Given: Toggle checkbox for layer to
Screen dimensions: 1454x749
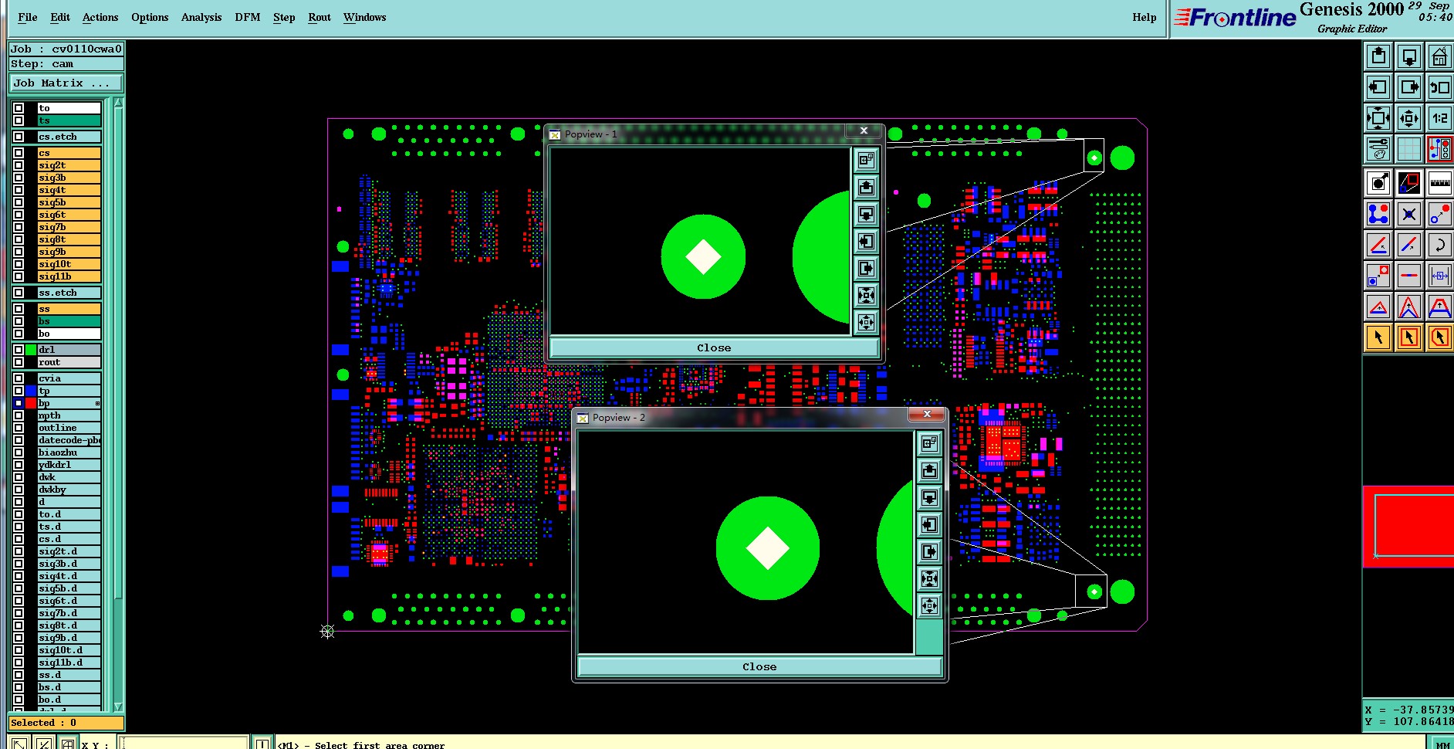Looking at the screenshot, I should (19, 108).
